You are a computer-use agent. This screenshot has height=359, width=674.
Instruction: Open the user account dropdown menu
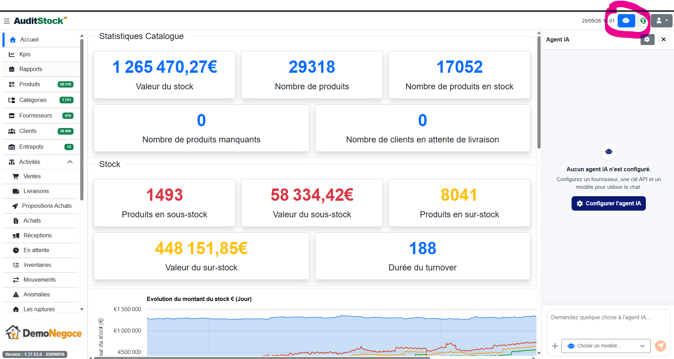pos(662,21)
